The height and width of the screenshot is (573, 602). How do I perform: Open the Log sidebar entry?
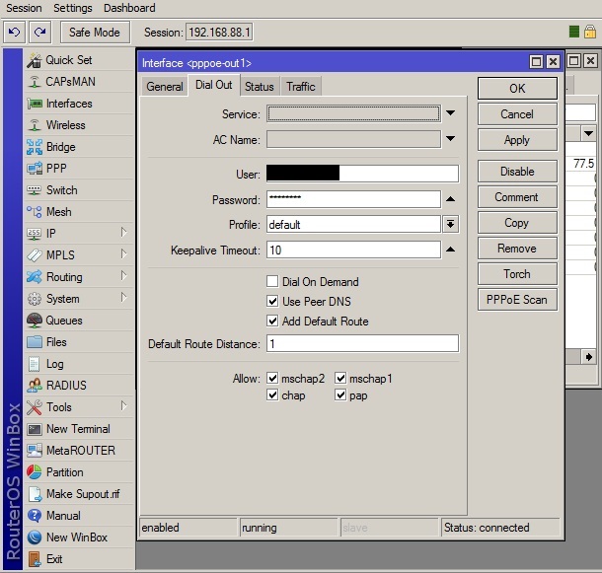pos(80,364)
